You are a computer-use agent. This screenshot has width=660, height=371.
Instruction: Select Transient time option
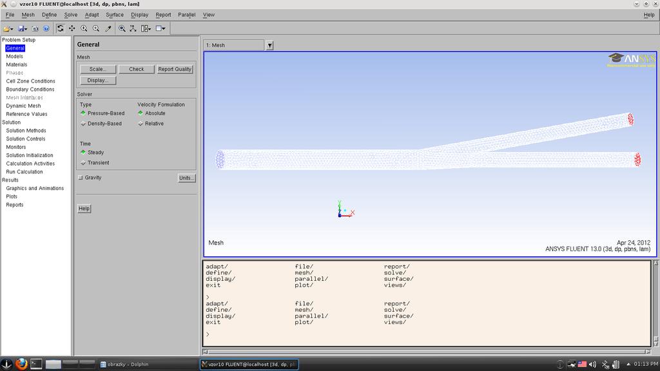tap(95, 163)
